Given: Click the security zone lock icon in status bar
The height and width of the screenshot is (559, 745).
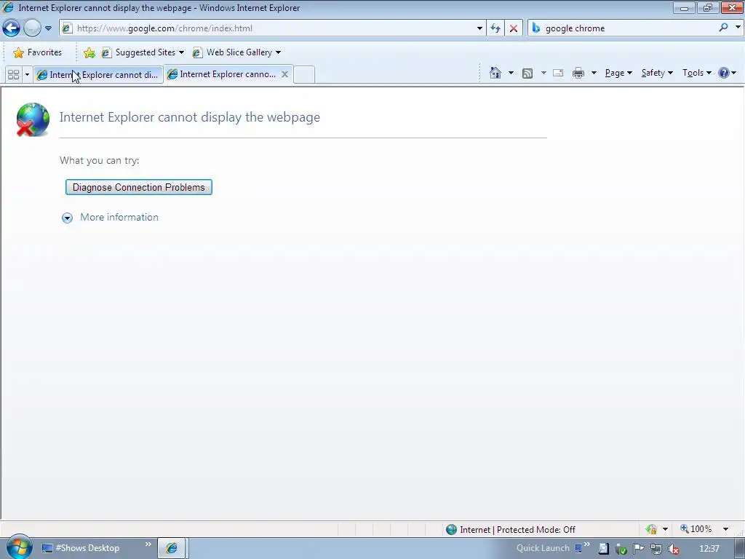Looking at the screenshot, I should point(651,529).
